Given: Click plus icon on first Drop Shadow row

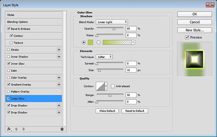Looking at the screenshot, I should pos(59,105).
